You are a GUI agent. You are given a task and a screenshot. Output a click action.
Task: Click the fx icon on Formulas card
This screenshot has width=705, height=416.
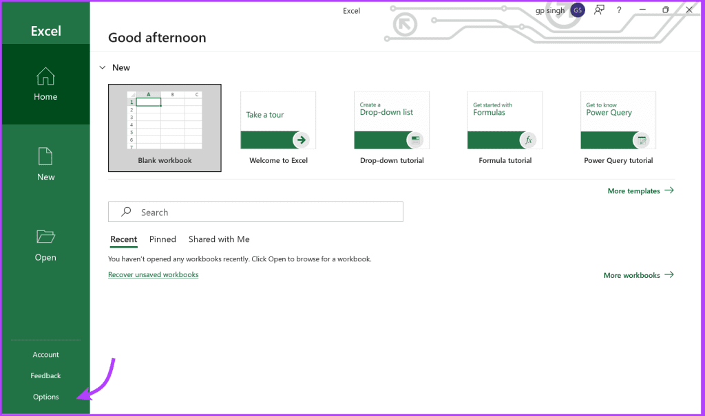pyautogui.click(x=528, y=140)
